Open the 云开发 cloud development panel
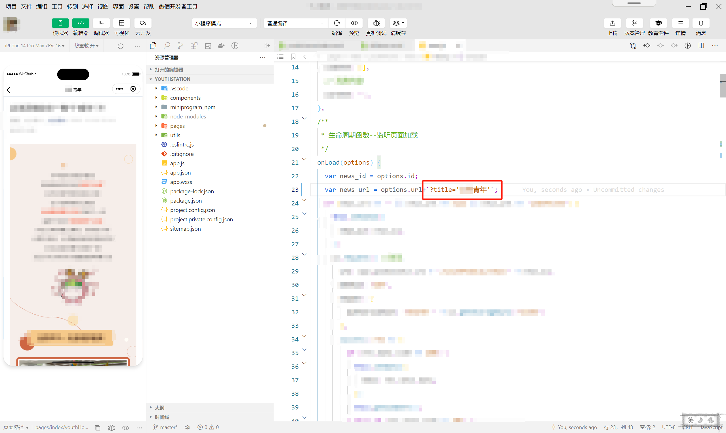The width and height of the screenshot is (726, 433). 142,23
